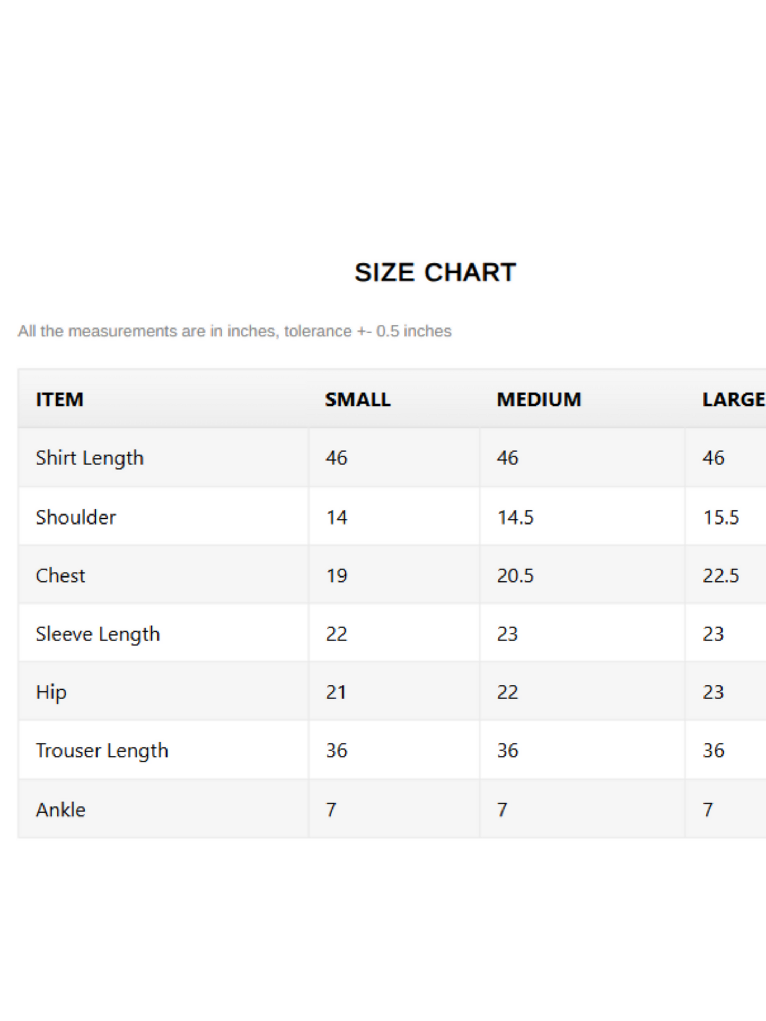This screenshot has width=766, height=1021.
Task: Select the SMALL column header
Action: 358,399
